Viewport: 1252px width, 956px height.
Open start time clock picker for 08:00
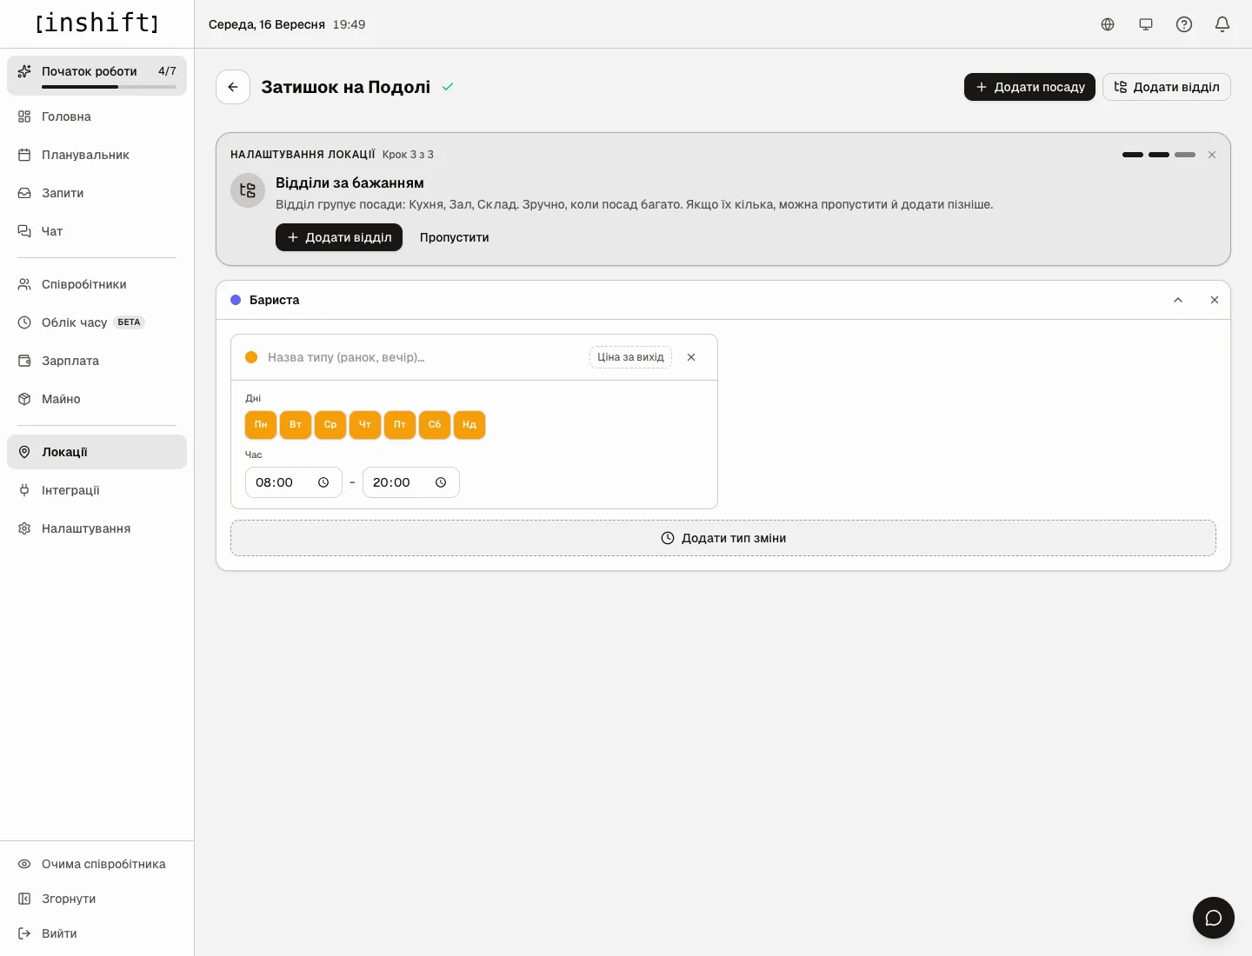(x=323, y=482)
